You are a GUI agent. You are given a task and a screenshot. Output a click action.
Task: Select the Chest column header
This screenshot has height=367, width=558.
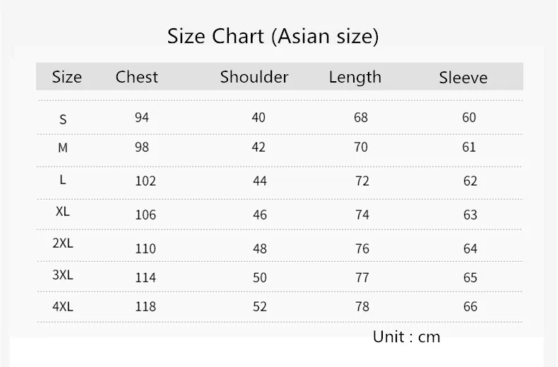136,77
